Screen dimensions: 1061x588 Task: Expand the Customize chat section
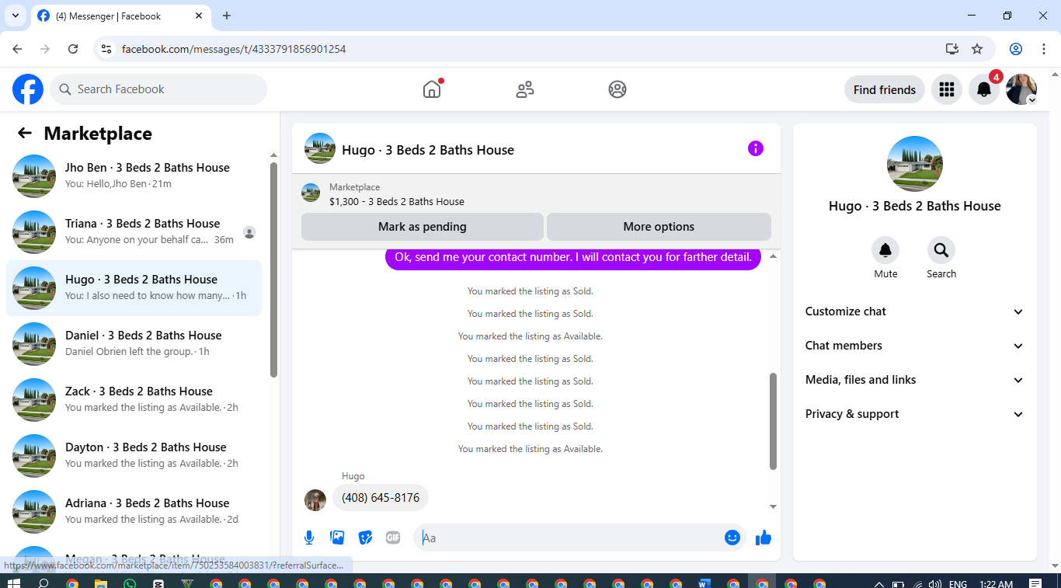click(x=915, y=311)
